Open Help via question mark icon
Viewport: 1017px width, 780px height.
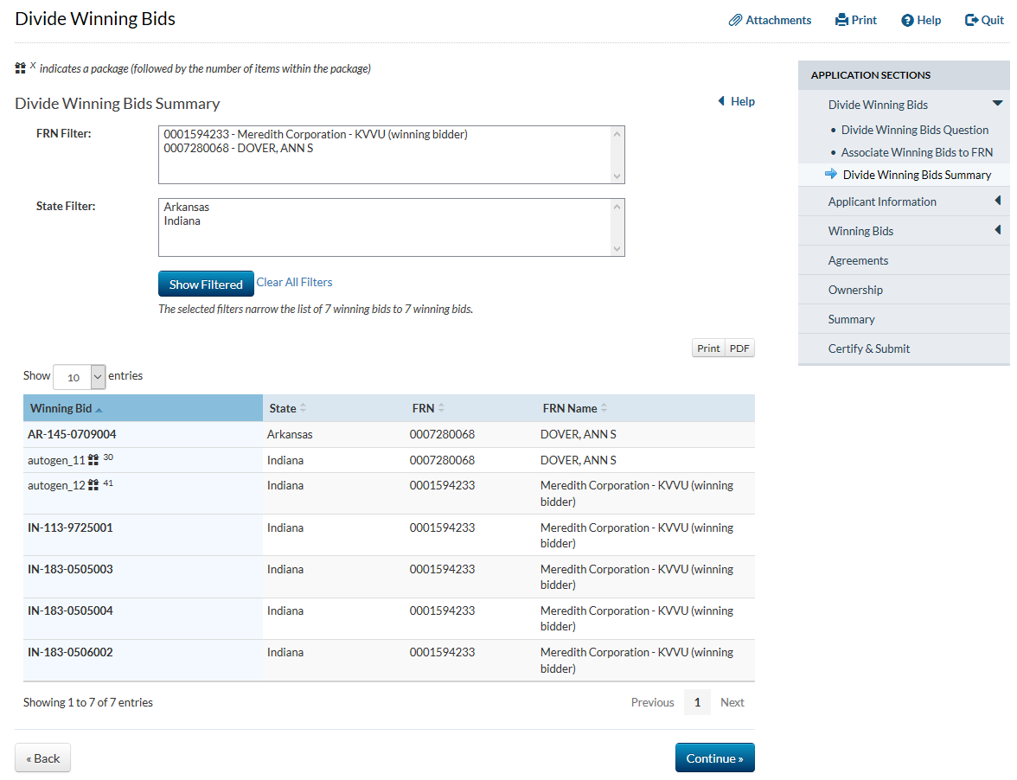click(907, 20)
